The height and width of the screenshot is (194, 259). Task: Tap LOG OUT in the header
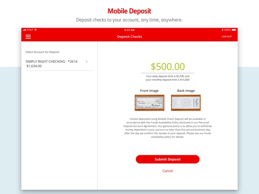pos(227,37)
